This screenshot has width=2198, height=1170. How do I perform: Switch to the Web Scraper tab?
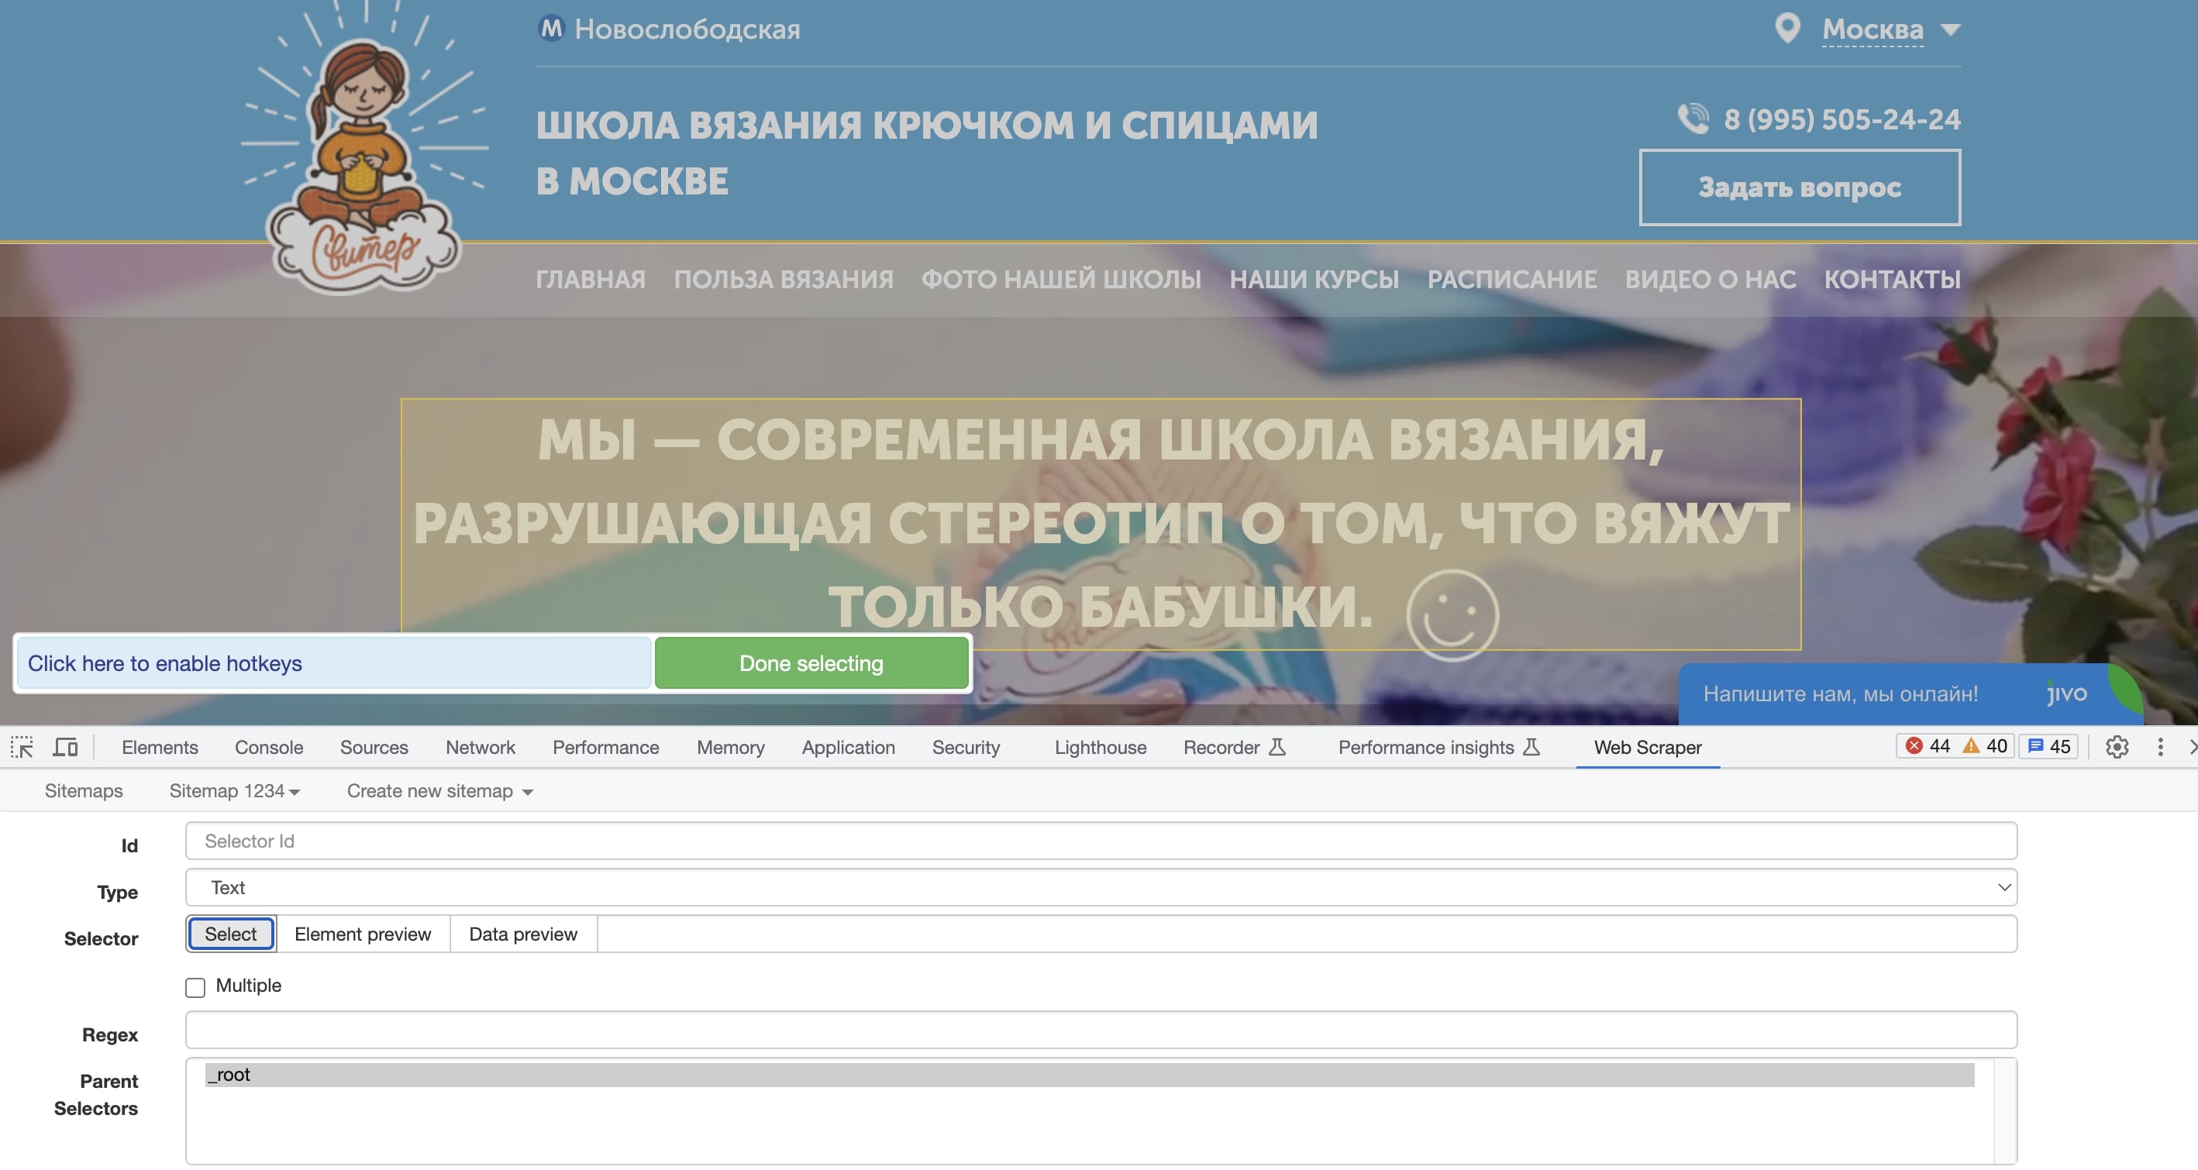1648,747
